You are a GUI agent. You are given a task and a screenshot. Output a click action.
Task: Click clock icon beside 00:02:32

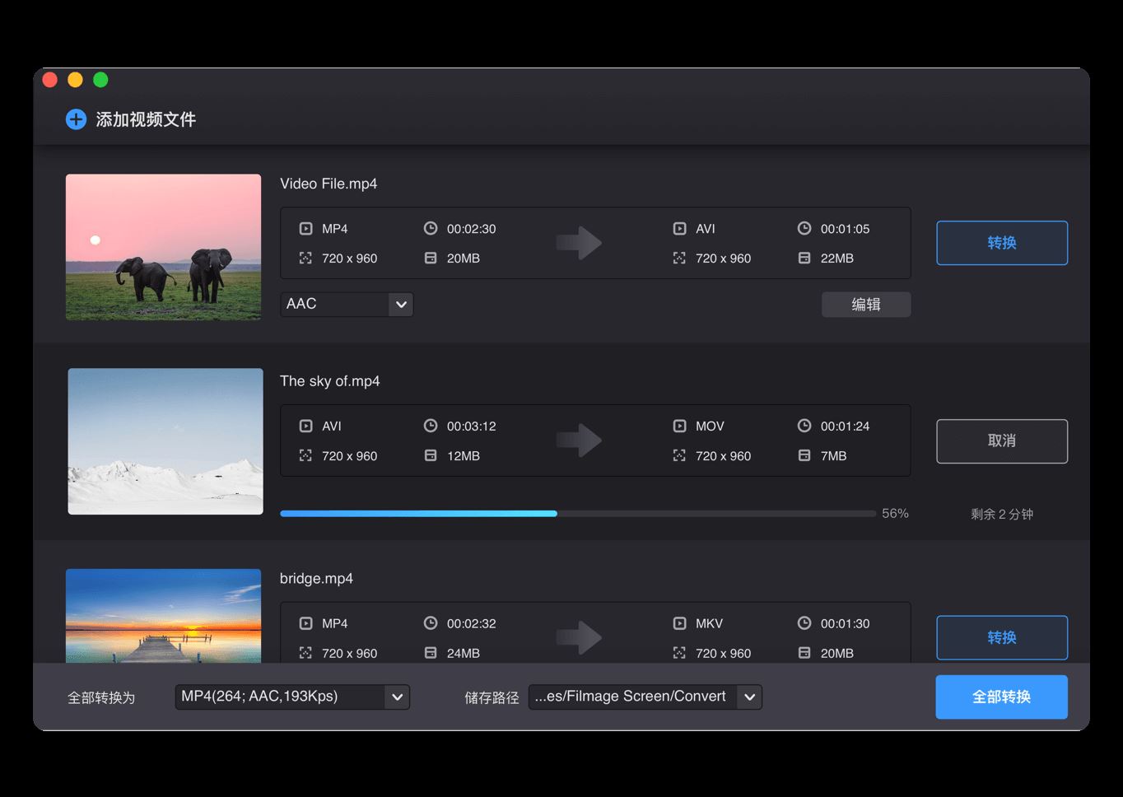(431, 623)
